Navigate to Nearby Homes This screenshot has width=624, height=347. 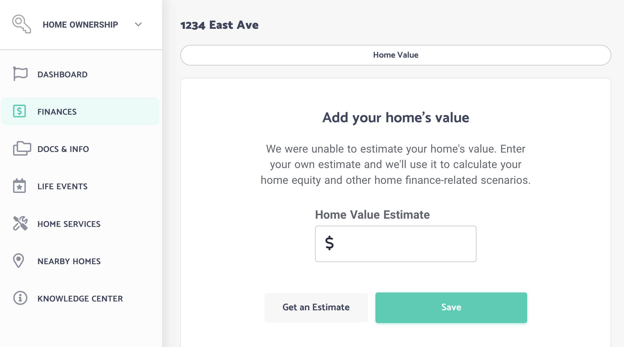[80, 261]
